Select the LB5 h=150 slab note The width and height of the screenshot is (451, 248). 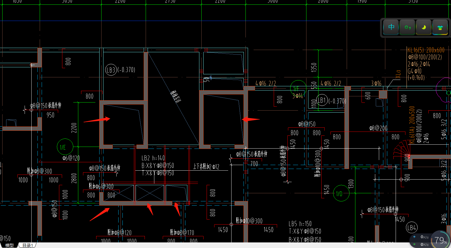(x=300, y=224)
